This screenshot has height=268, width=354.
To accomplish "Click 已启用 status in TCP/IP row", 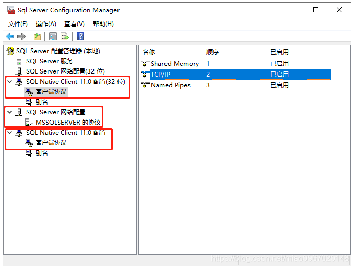I will [x=279, y=74].
